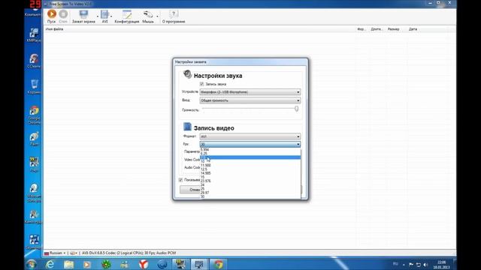
Task: Open the Google Chrome desktop shortcut
Action: click(x=34, y=115)
